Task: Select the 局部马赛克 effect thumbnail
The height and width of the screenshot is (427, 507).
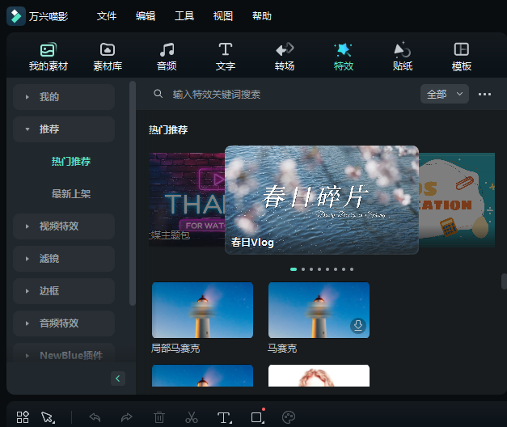Action: pos(202,311)
